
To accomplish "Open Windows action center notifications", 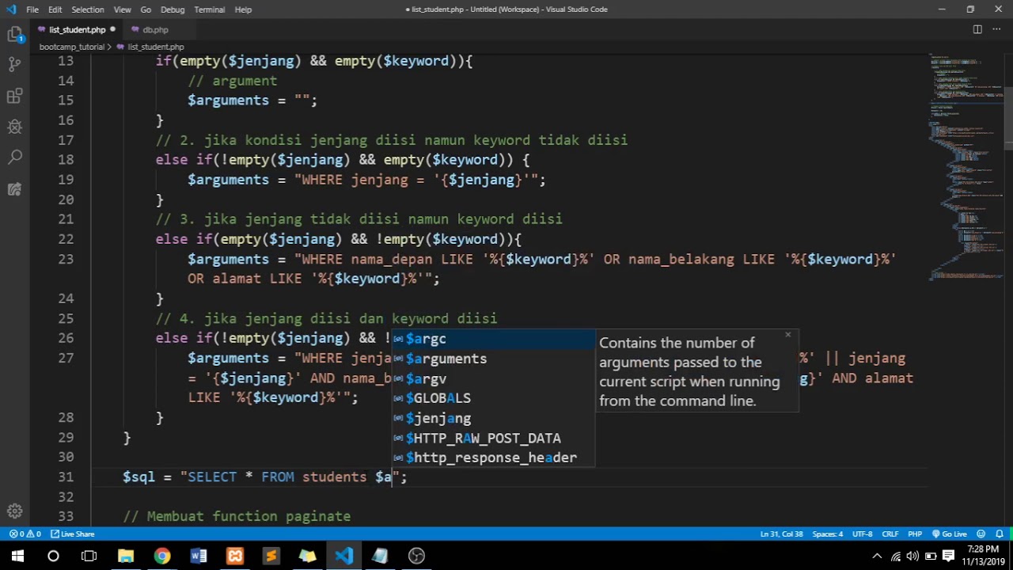I will [x=949, y=556].
